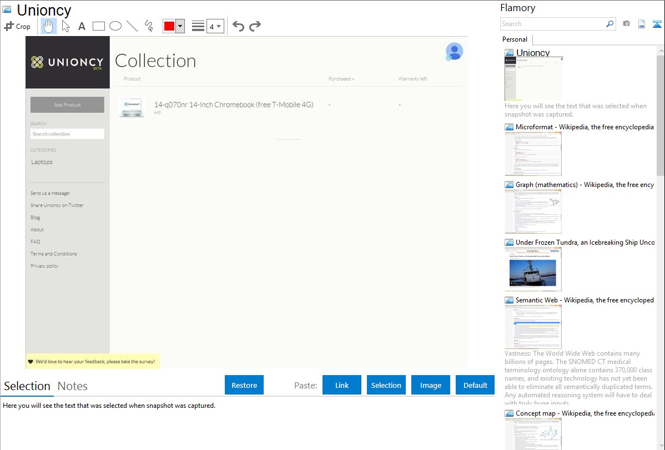
Task: Choose the arrow pointer tool
Action: click(x=66, y=26)
